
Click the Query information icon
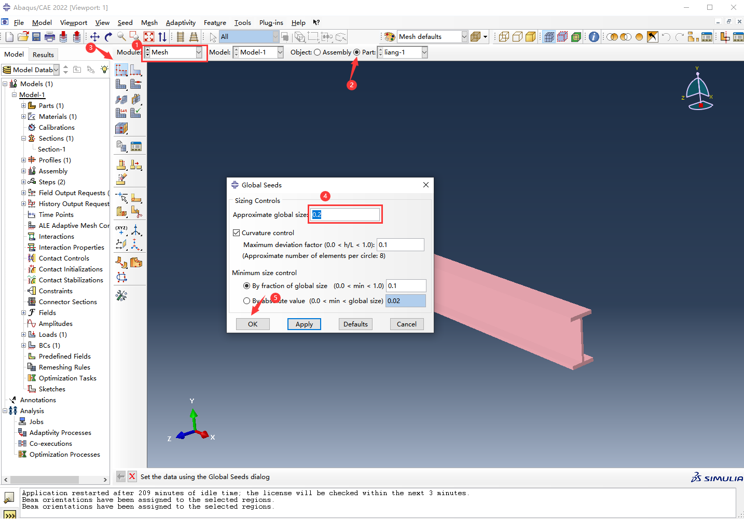594,37
